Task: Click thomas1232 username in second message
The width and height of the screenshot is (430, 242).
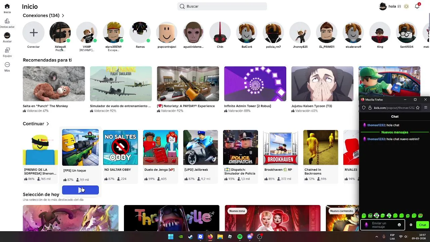Action: (x=376, y=139)
